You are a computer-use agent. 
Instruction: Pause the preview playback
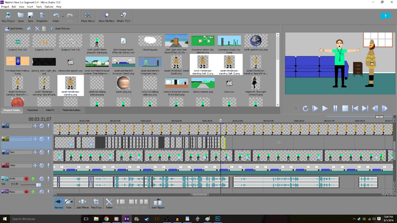pyautogui.click(x=335, y=108)
